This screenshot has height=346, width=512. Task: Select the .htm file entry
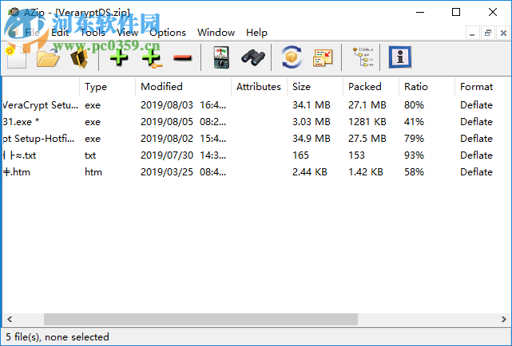tap(16, 172)
